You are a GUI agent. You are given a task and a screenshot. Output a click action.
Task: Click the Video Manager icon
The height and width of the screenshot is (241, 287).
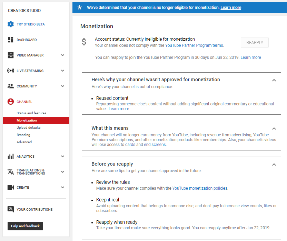point(11,55)
